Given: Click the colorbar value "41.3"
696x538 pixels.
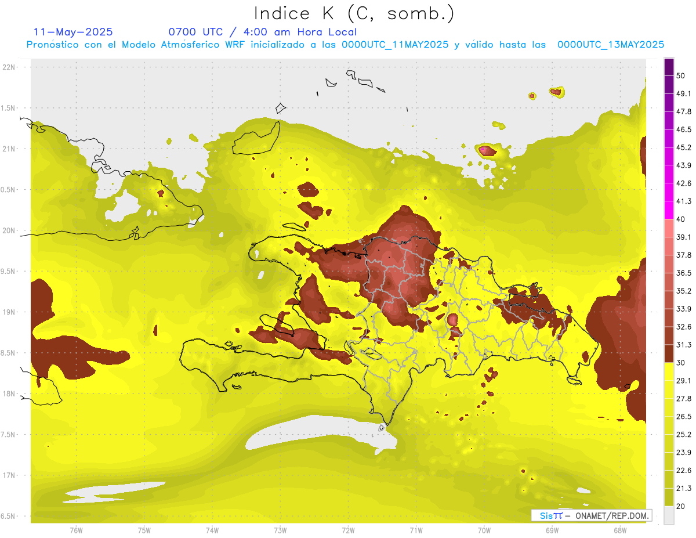Looking at the screenshot, I should pyautogui.click(x=683, y=201).
